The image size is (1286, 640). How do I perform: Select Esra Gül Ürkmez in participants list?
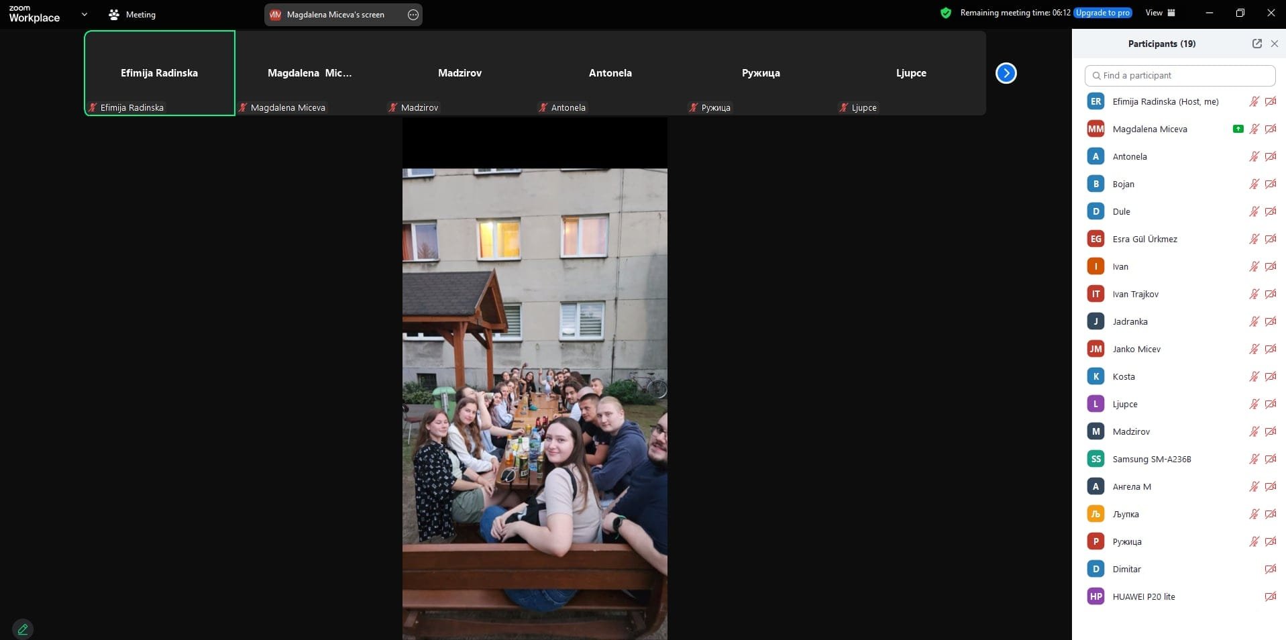click(x=1179, y=239)
